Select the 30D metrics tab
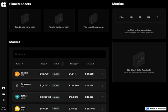 pos(149,17)
